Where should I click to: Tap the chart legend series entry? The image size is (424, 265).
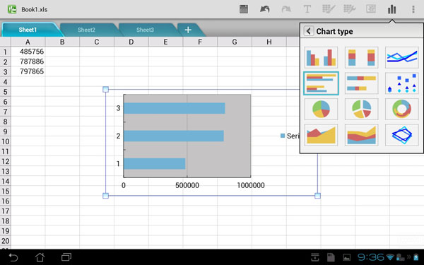[x=290, y=136]
